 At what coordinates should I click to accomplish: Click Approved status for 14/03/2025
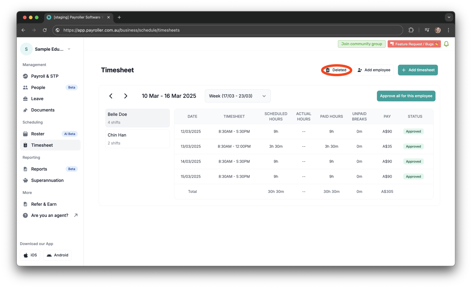(413, 162)
